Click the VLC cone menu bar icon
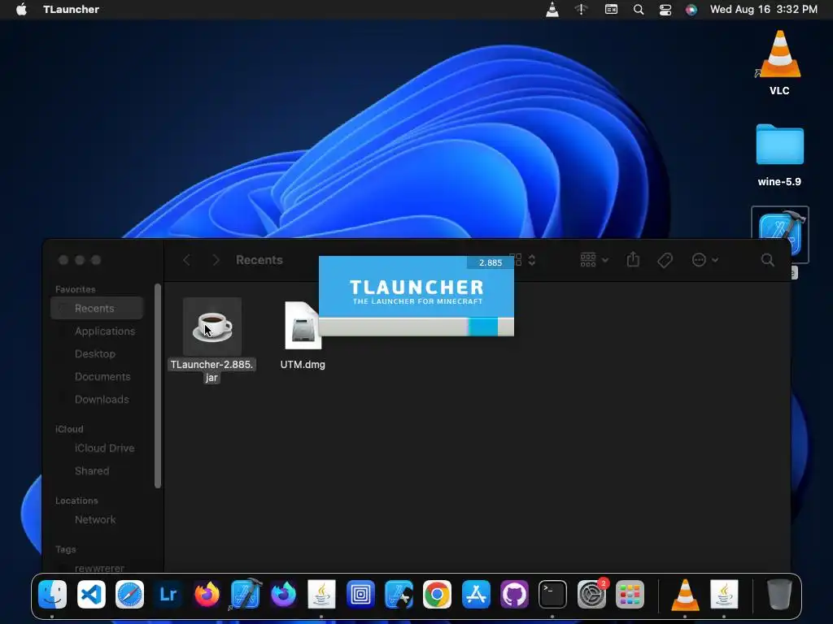 point(552,9)
